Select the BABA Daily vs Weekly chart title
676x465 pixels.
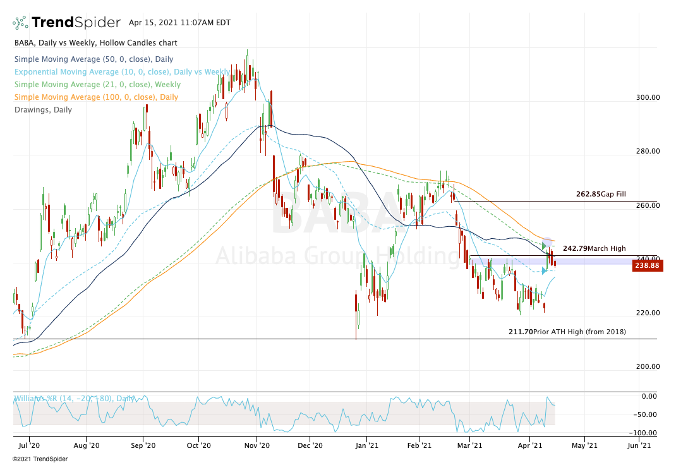(x=95, y=43)
